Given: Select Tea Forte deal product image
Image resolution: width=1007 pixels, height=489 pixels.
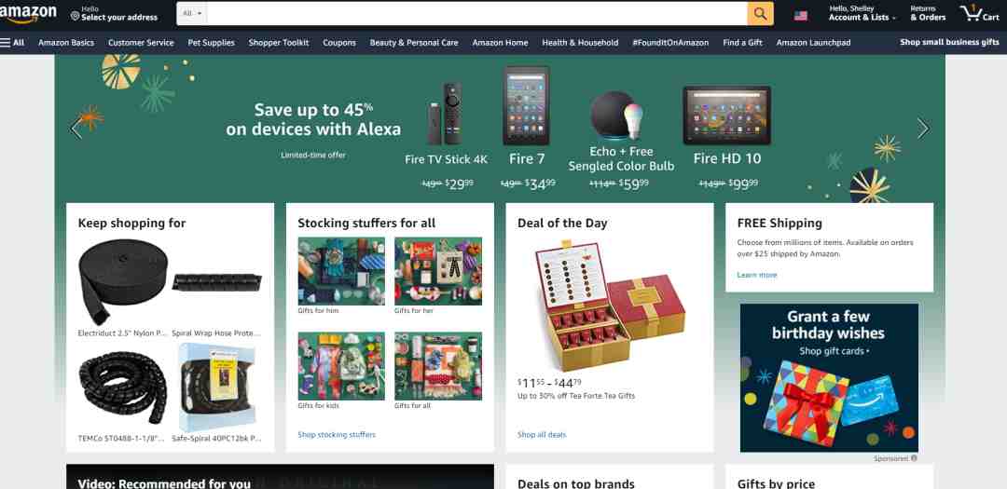Looking at the screenshot, I should pos(610,306).
